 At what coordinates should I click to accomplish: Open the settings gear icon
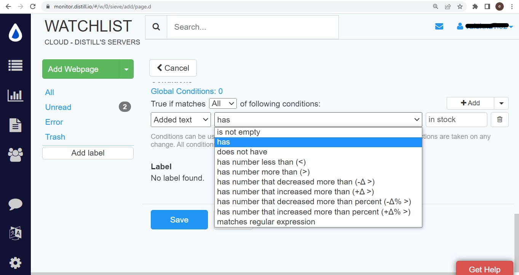(15, 262)
